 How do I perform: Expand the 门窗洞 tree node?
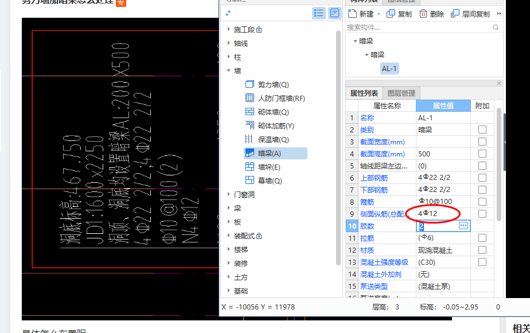tap(229, 194)
